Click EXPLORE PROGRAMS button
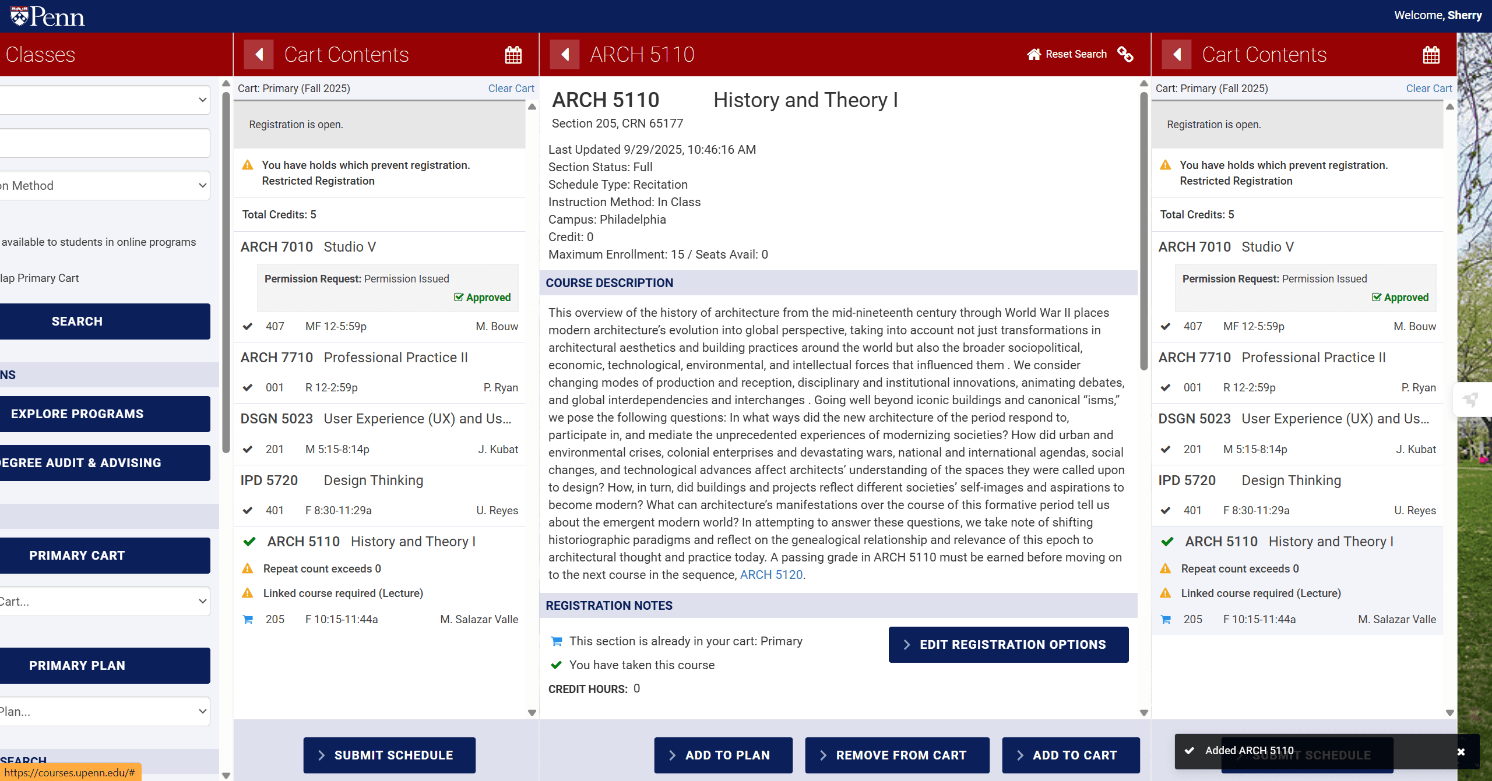Screen dimensions: 1492x781 coord(105,414)
